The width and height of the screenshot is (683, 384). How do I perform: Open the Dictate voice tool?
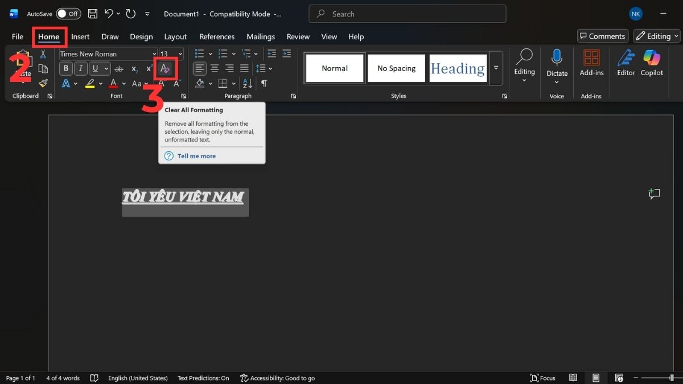click(x=557, y=63)
